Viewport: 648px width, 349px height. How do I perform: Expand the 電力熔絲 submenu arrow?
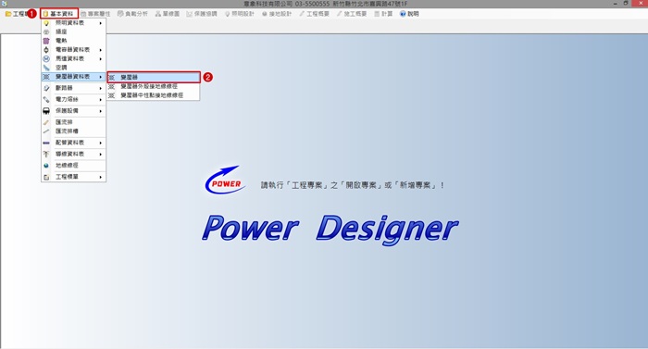coord(100,100)
